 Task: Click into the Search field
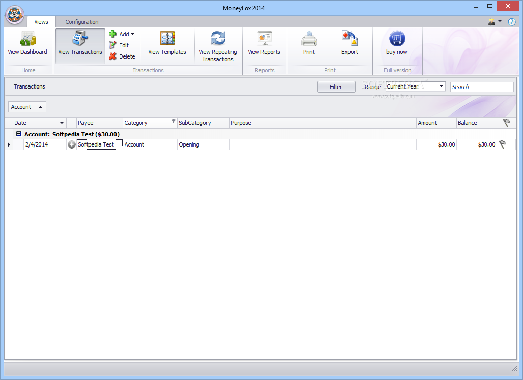coord(482,87)
